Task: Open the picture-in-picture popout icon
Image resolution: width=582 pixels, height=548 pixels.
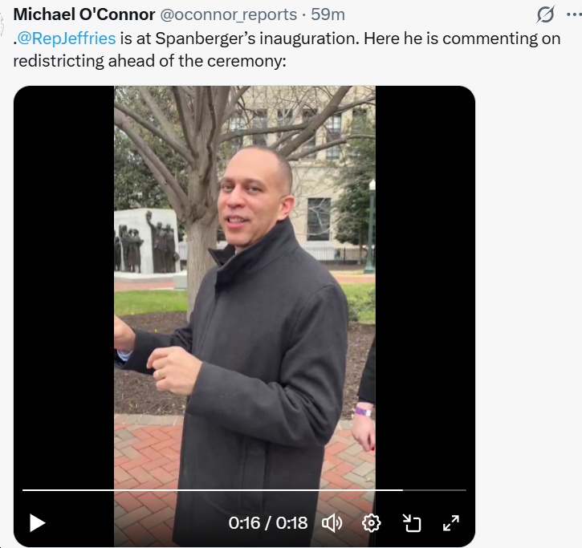Action: 412,523
